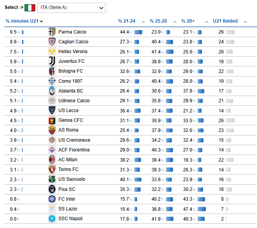Toggle the % 29+ sort arrow
Viewport: 257px width, 228px height.
tap(207, 21)
